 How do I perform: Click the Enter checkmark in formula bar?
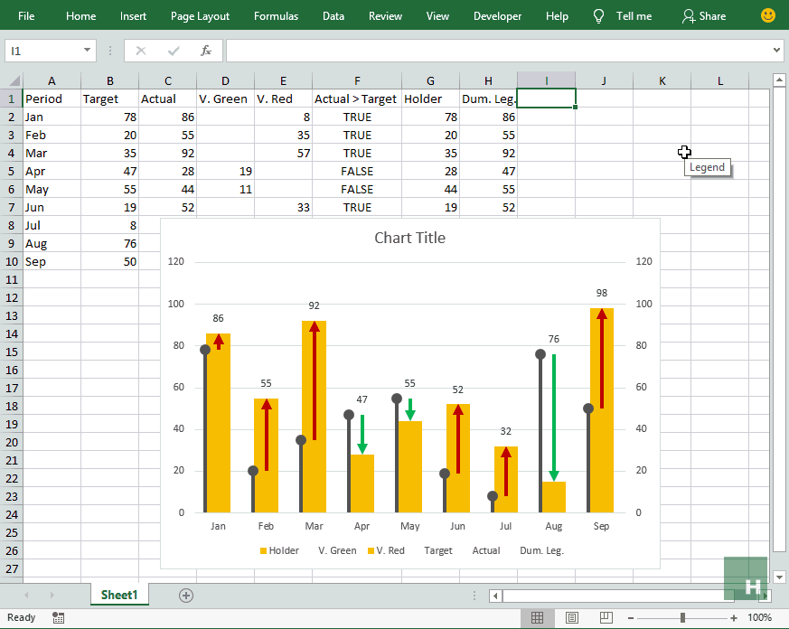click(174, 51)
